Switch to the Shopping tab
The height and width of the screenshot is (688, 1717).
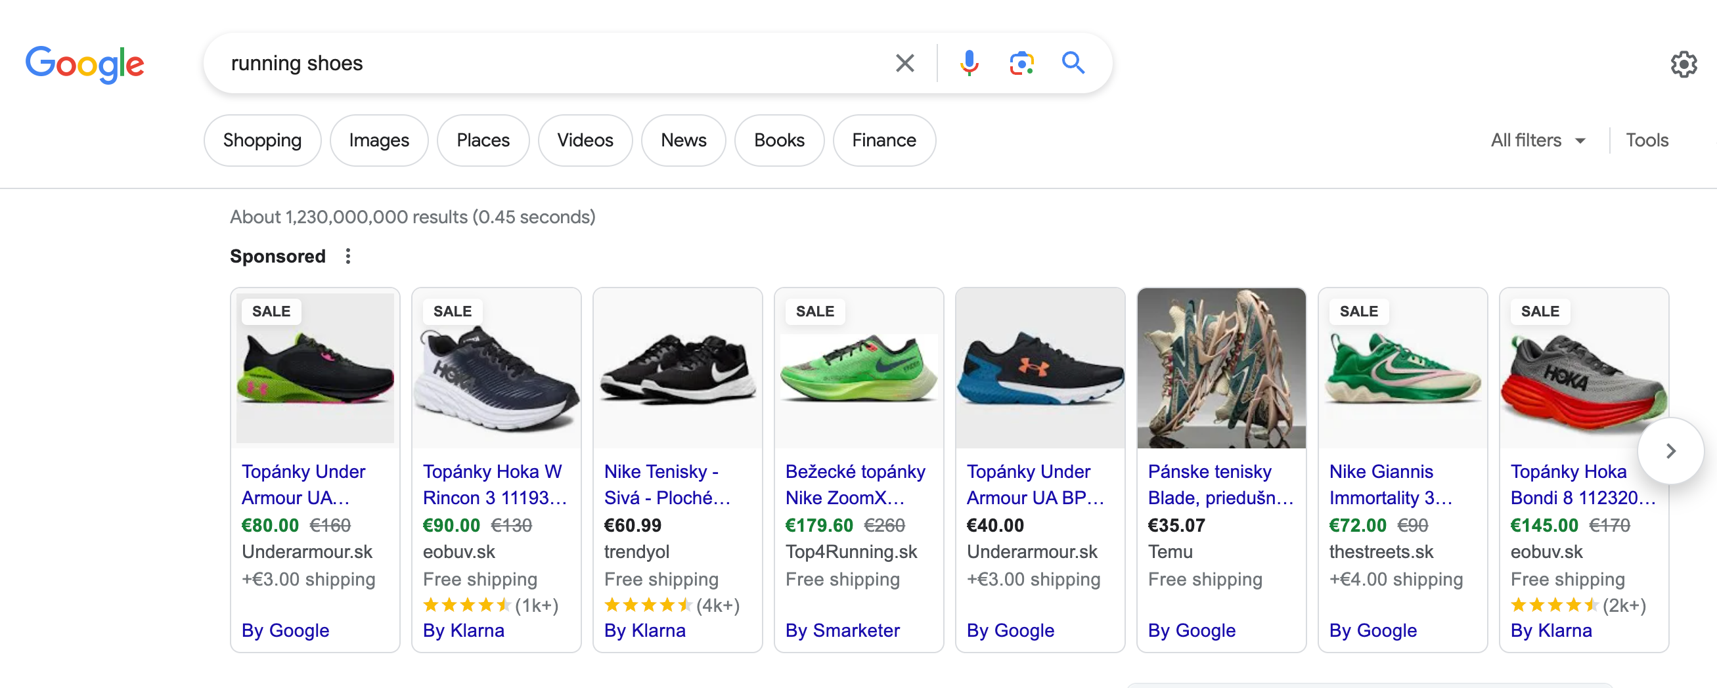coord(262,140)
